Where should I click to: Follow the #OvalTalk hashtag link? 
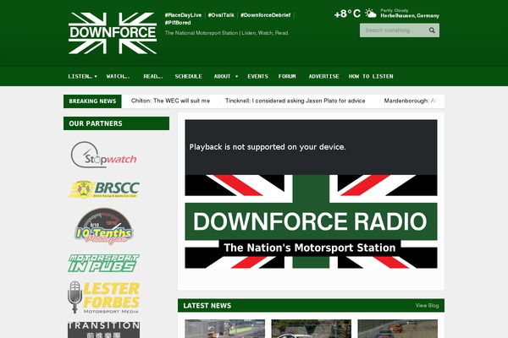pos(221,15)
